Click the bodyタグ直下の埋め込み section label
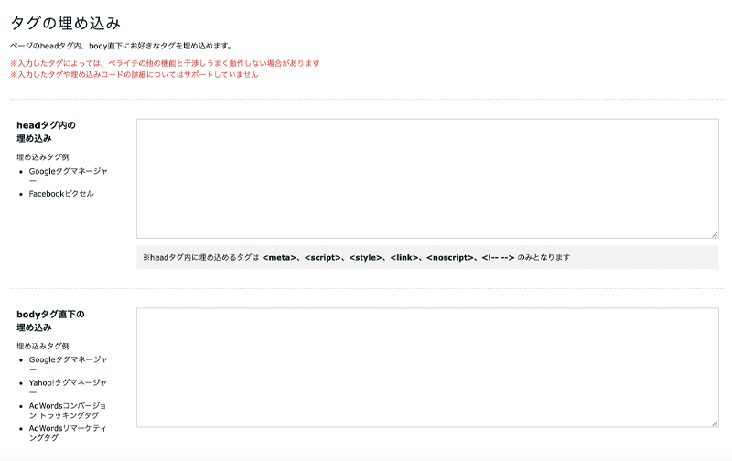 (x=50, y=320)
